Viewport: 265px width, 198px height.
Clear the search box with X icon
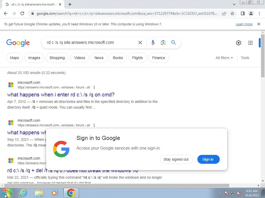pyautogui.click(x=140, y=43)
